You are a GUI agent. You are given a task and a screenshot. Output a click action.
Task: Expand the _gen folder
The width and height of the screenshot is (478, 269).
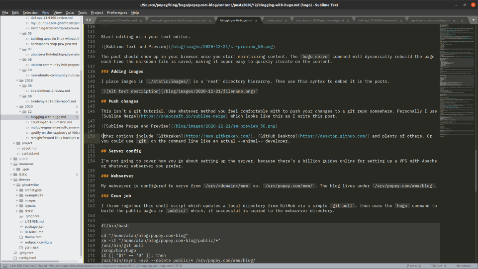coord(14,169)
